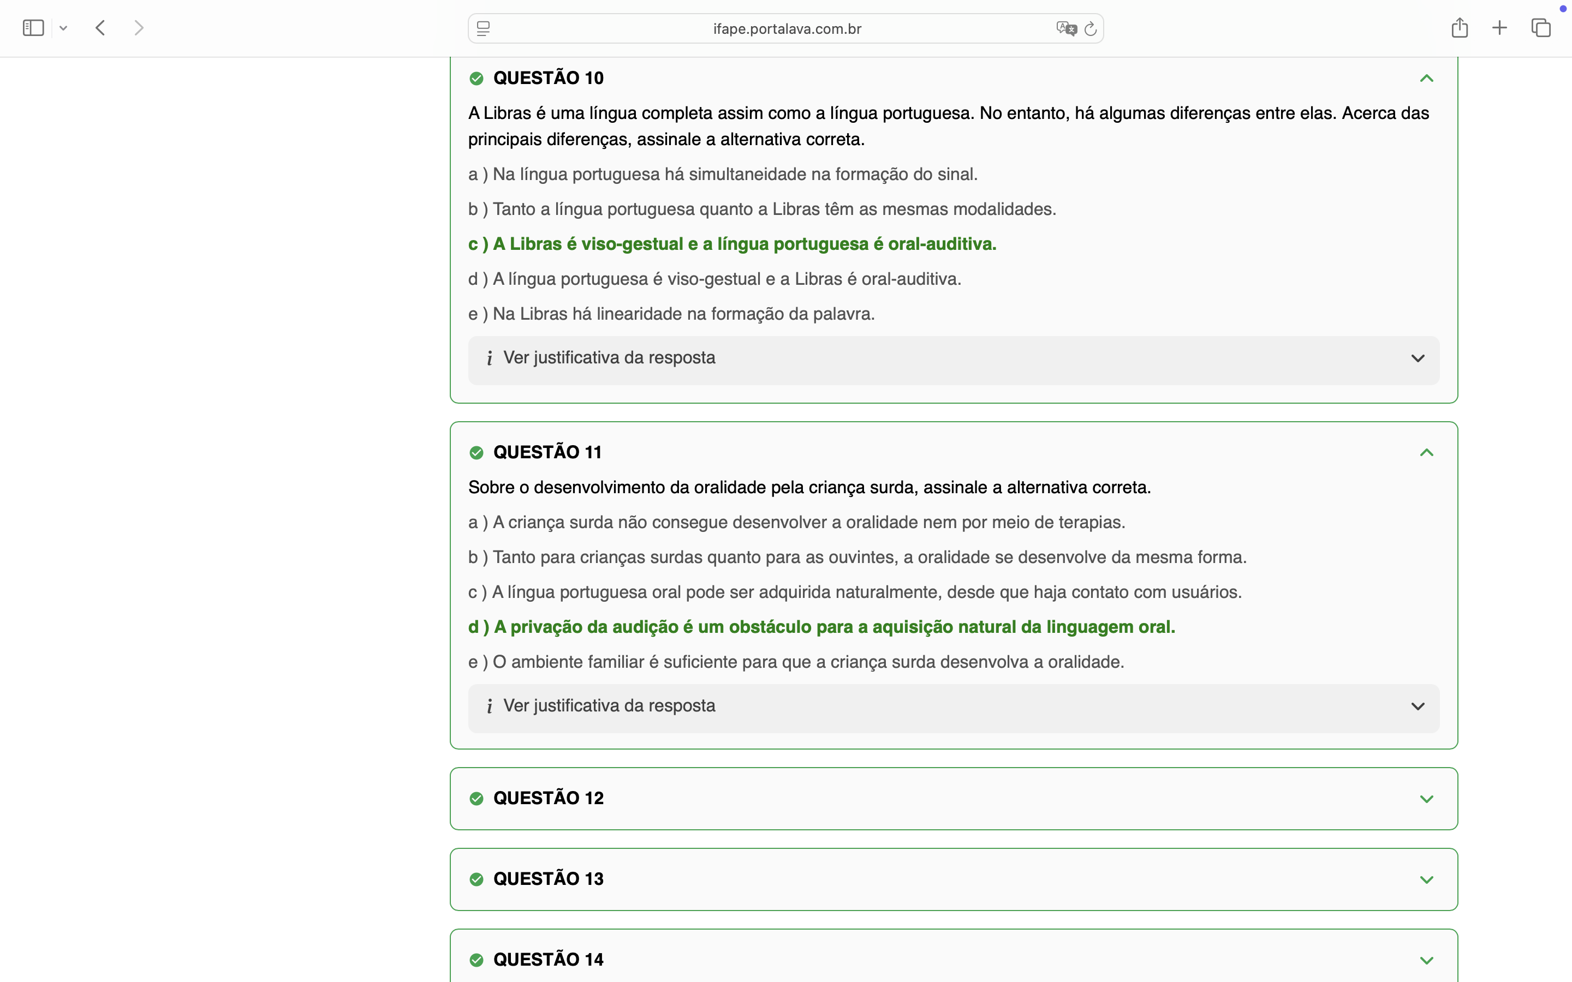Open the Share menu icon

tap(1460, 28)
